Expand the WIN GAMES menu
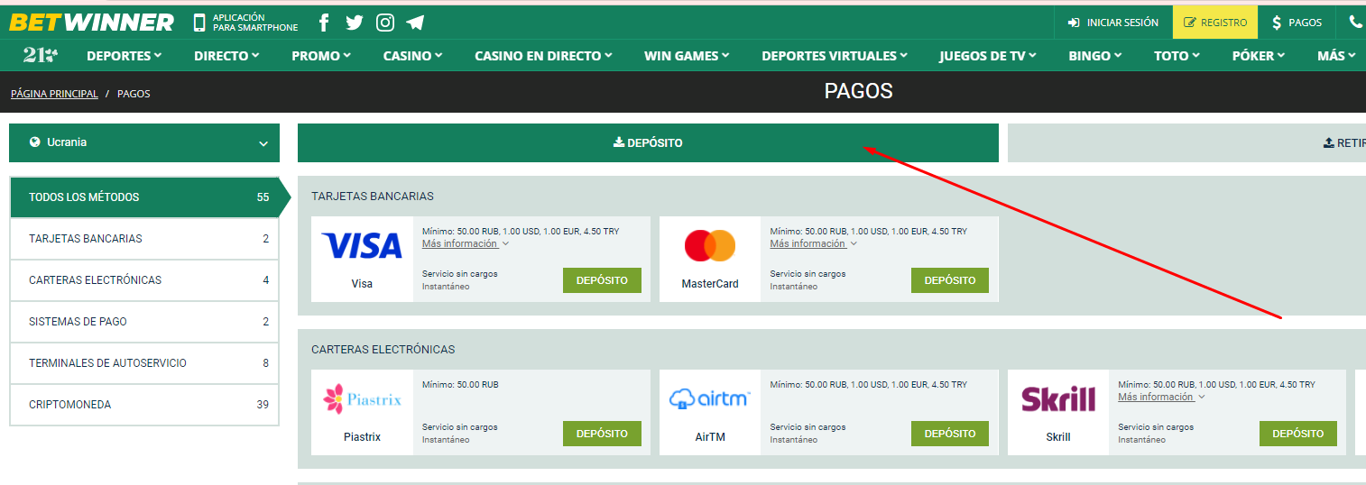1366x485 pixels. 687,56
